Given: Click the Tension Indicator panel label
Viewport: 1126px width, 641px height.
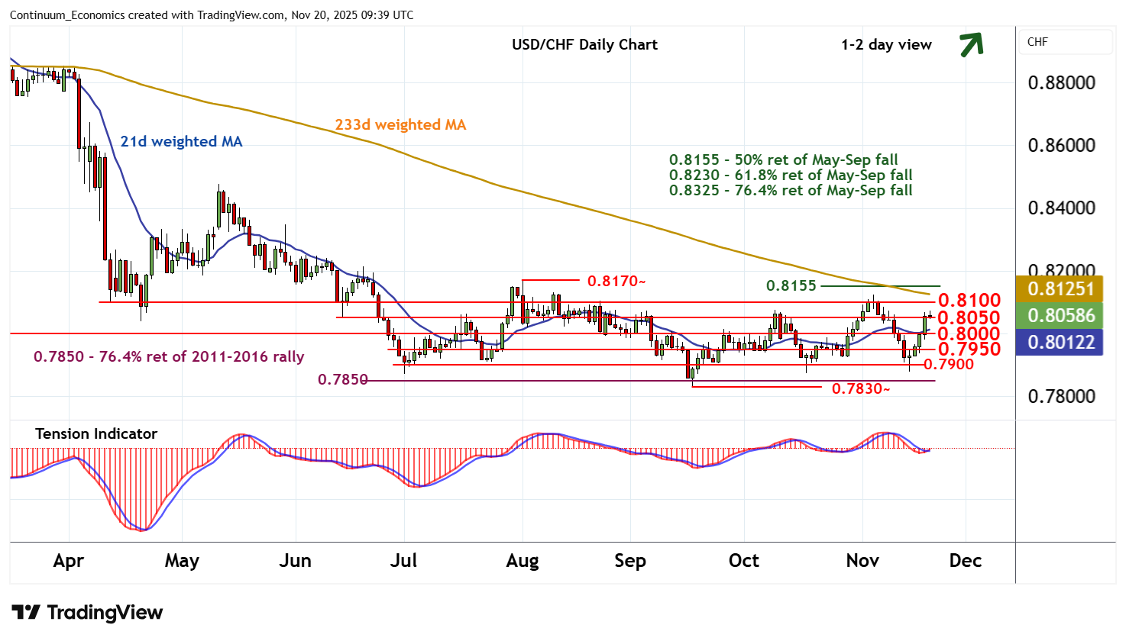Looking at the screenshot, I should 96,434.
